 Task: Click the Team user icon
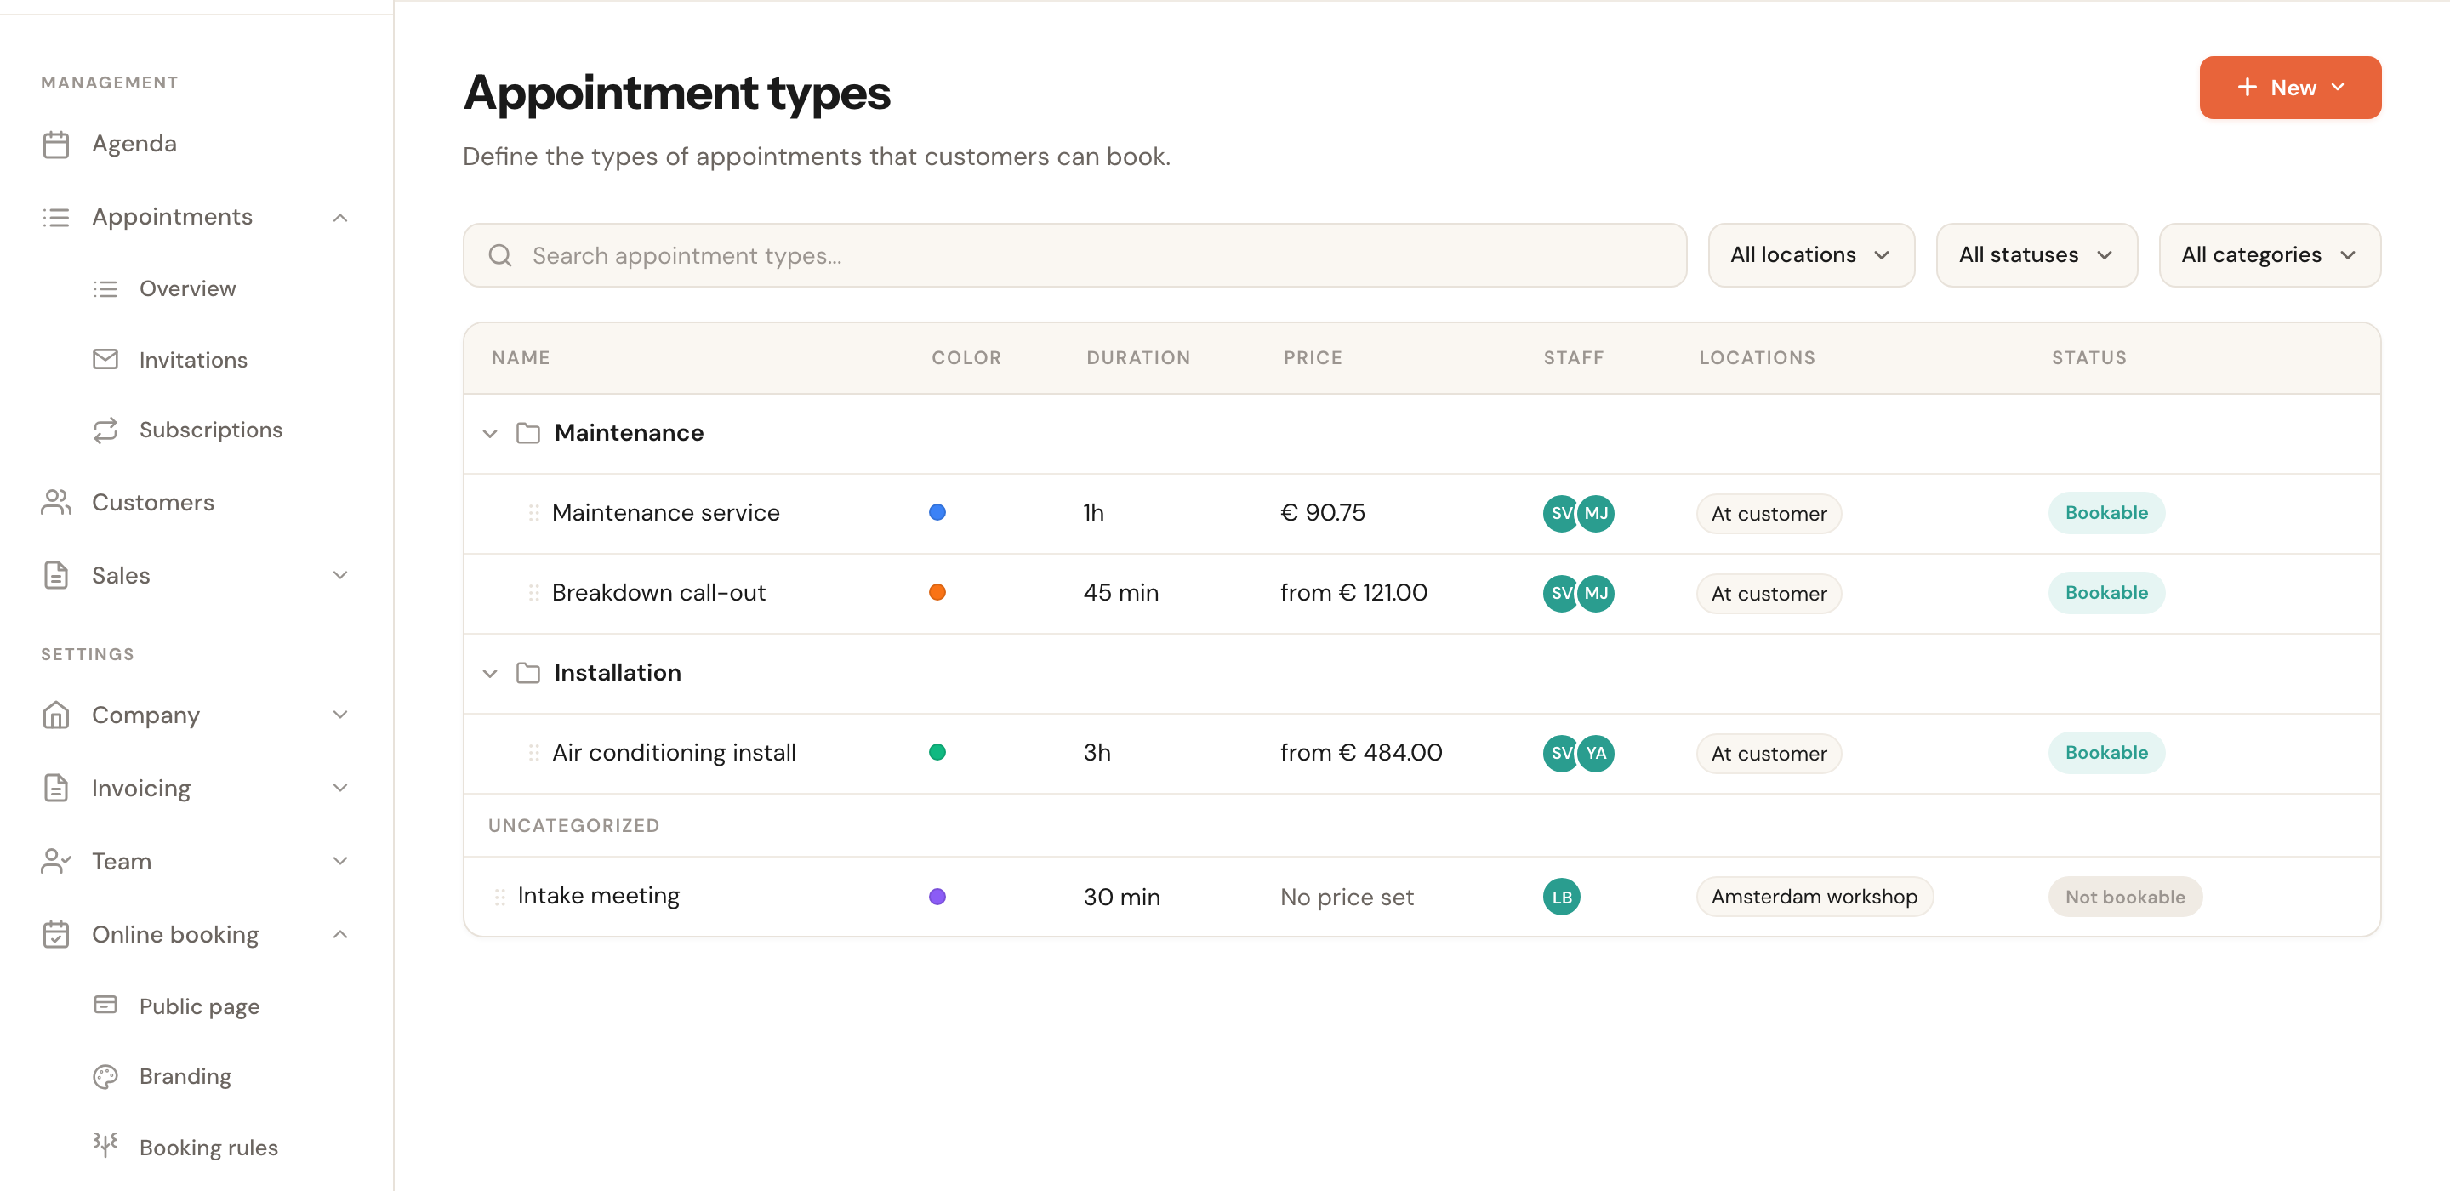click(x=56, y=861)
